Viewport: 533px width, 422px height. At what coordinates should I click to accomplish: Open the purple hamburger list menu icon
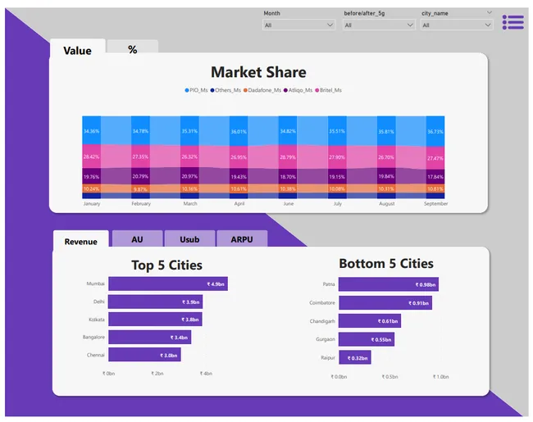pyautogui.click(x=513, y=22)
